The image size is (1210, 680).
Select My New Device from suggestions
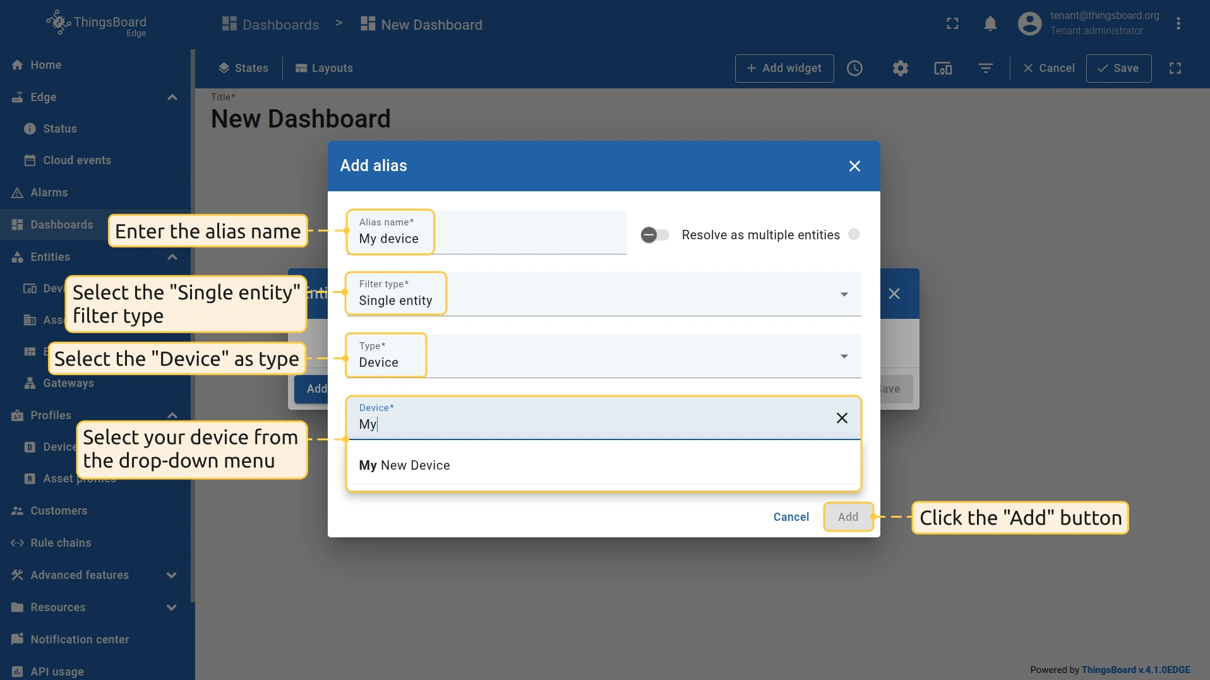point(405,465)
